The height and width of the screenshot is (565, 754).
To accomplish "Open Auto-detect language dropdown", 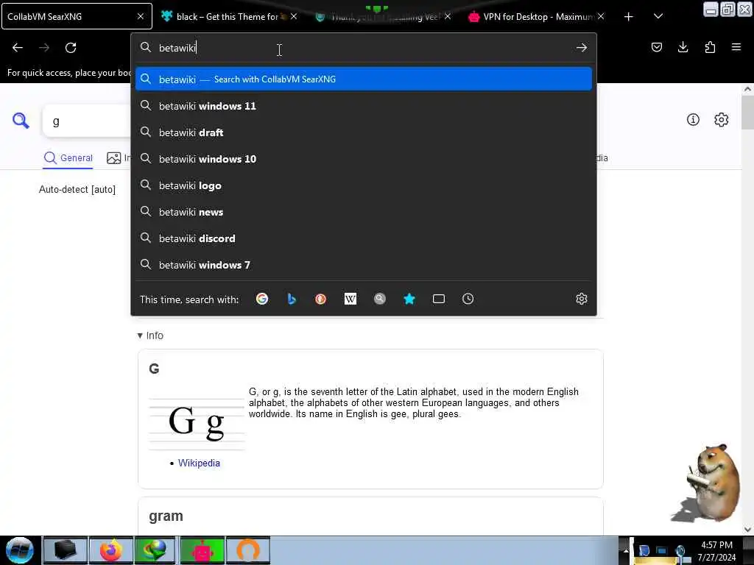I will tap(77, 189).
